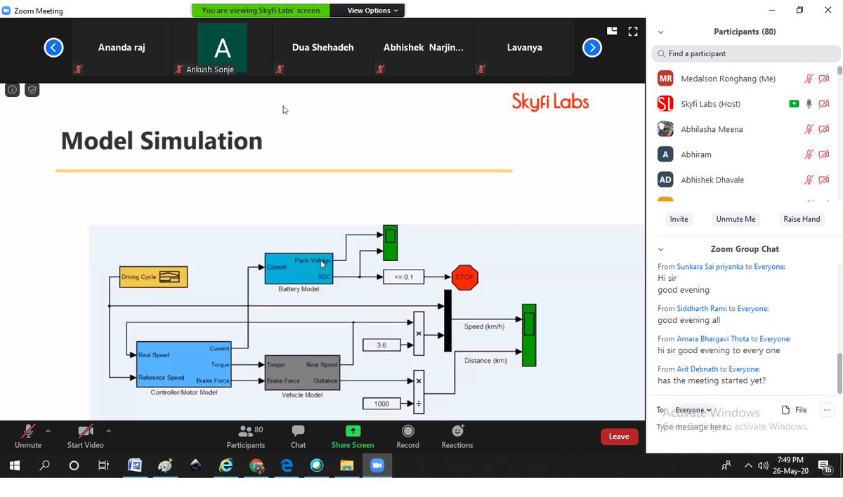Open video options arrow beside Start Video
Viewport: 843px width, 497px height.
(108, 431)
